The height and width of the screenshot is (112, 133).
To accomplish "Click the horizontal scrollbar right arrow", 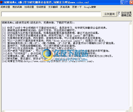I will (127, 111).
